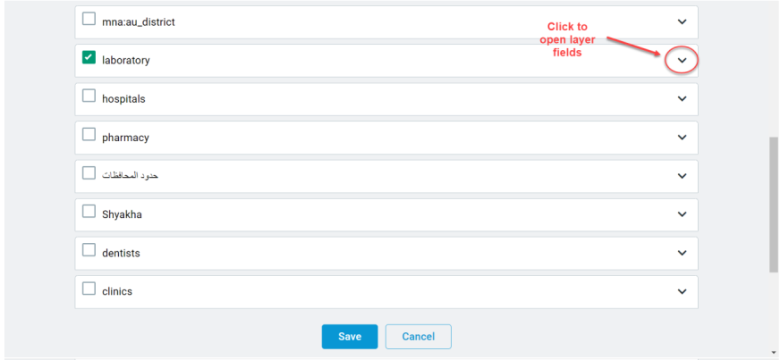Expand the mna:au_district layer chevron
The width and height of the screenshot is (780, 360).
click(x=682, y=21)
